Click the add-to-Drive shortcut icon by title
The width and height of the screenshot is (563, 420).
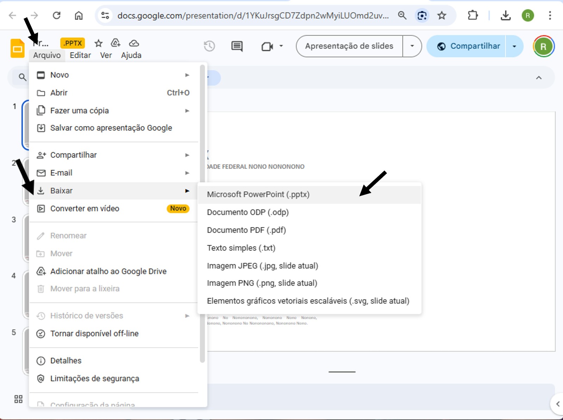click(116, 43)
